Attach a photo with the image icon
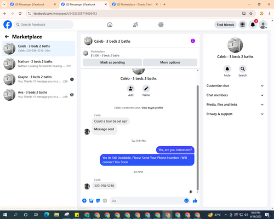The height and width of the screenshot is (219, 274). (91, 201)
